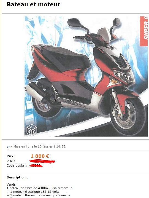Viewport: 149px width, 198px height.
Task: Open the seller name "yr" link
Action: (8, 146)
